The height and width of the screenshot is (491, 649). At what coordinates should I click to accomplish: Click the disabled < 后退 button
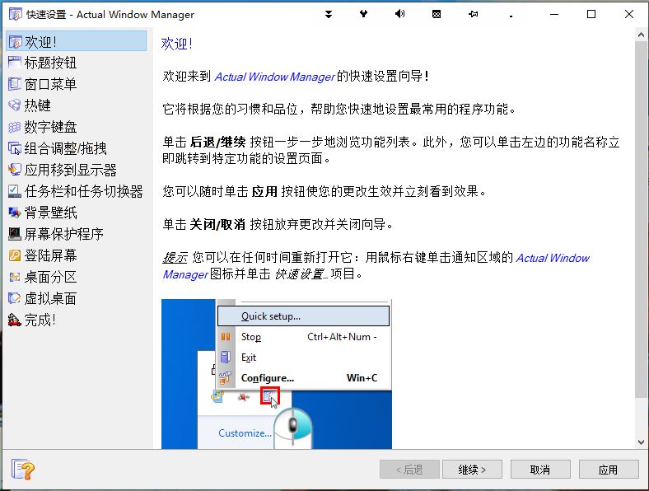click(x=409, y=470)
